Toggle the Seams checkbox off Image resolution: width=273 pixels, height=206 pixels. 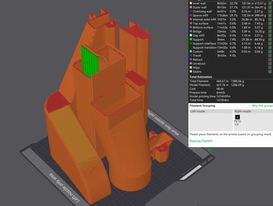coord(270,72)
